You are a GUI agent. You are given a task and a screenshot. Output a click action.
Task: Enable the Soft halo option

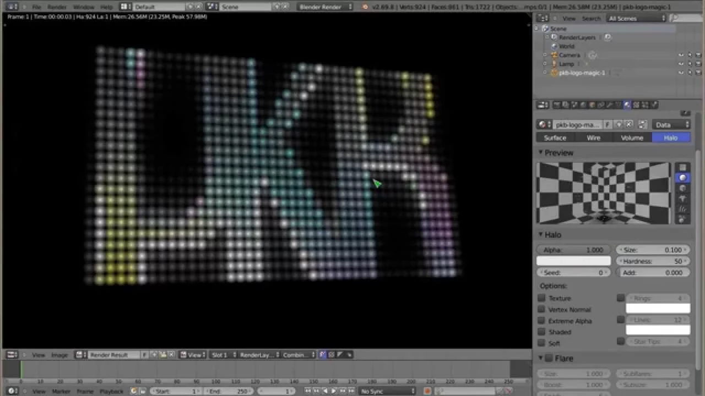coord(541,343)
